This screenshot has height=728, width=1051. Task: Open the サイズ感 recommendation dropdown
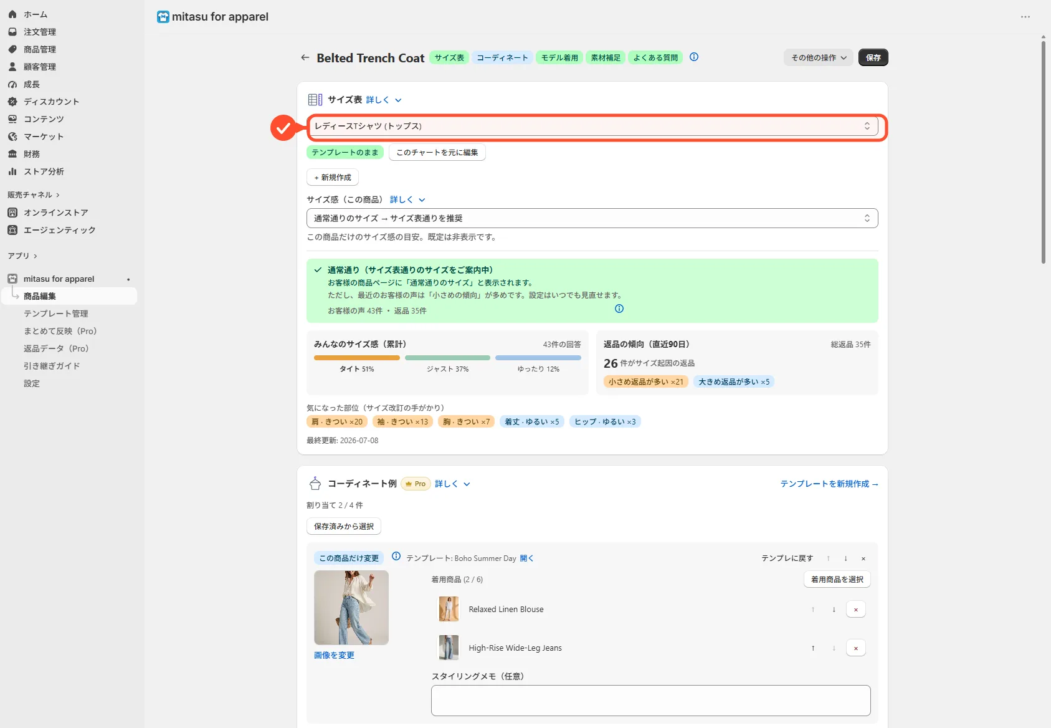[592, 218]
